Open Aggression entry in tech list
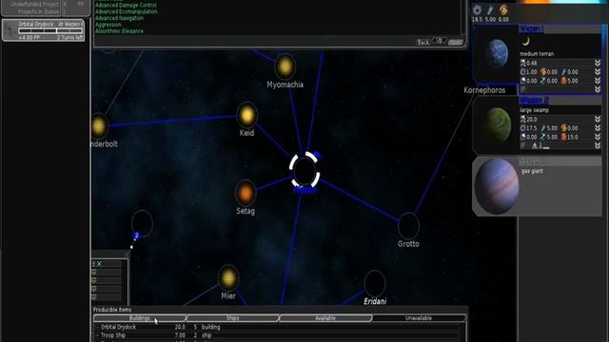Image resolution: width=609 pixels, height=342 pixels. tap(108, 25)
